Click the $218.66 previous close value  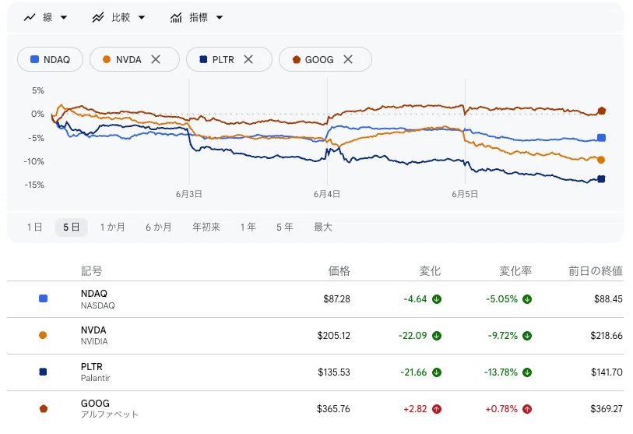click(607, 336)
